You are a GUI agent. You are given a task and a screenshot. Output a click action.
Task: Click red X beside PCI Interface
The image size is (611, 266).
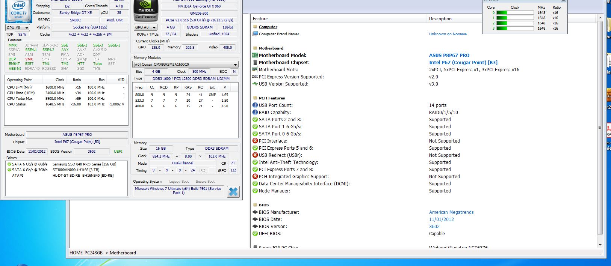click(255, 141)
